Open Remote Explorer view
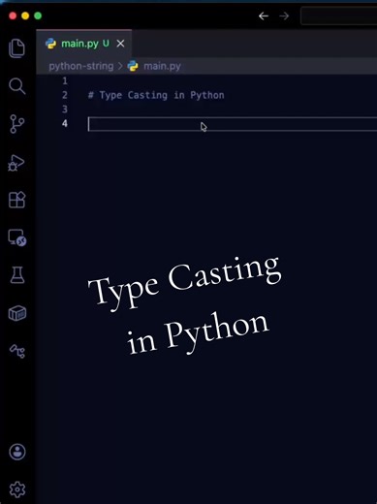377x504 pixels. point(17,237)
